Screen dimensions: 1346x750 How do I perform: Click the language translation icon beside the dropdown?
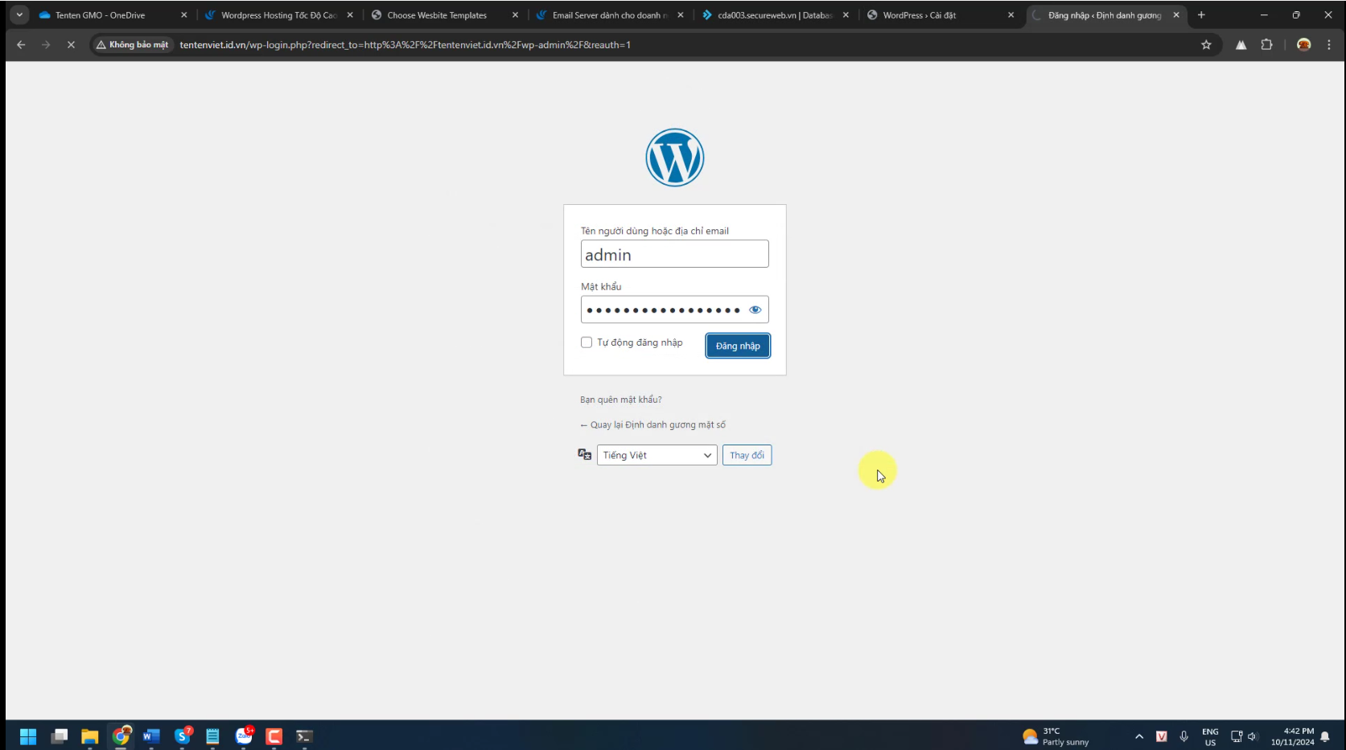click(585, 455)
